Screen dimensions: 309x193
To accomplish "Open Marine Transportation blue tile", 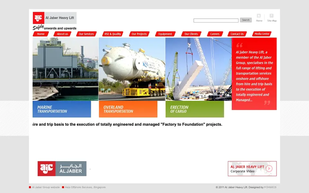I will coord(62,109).
